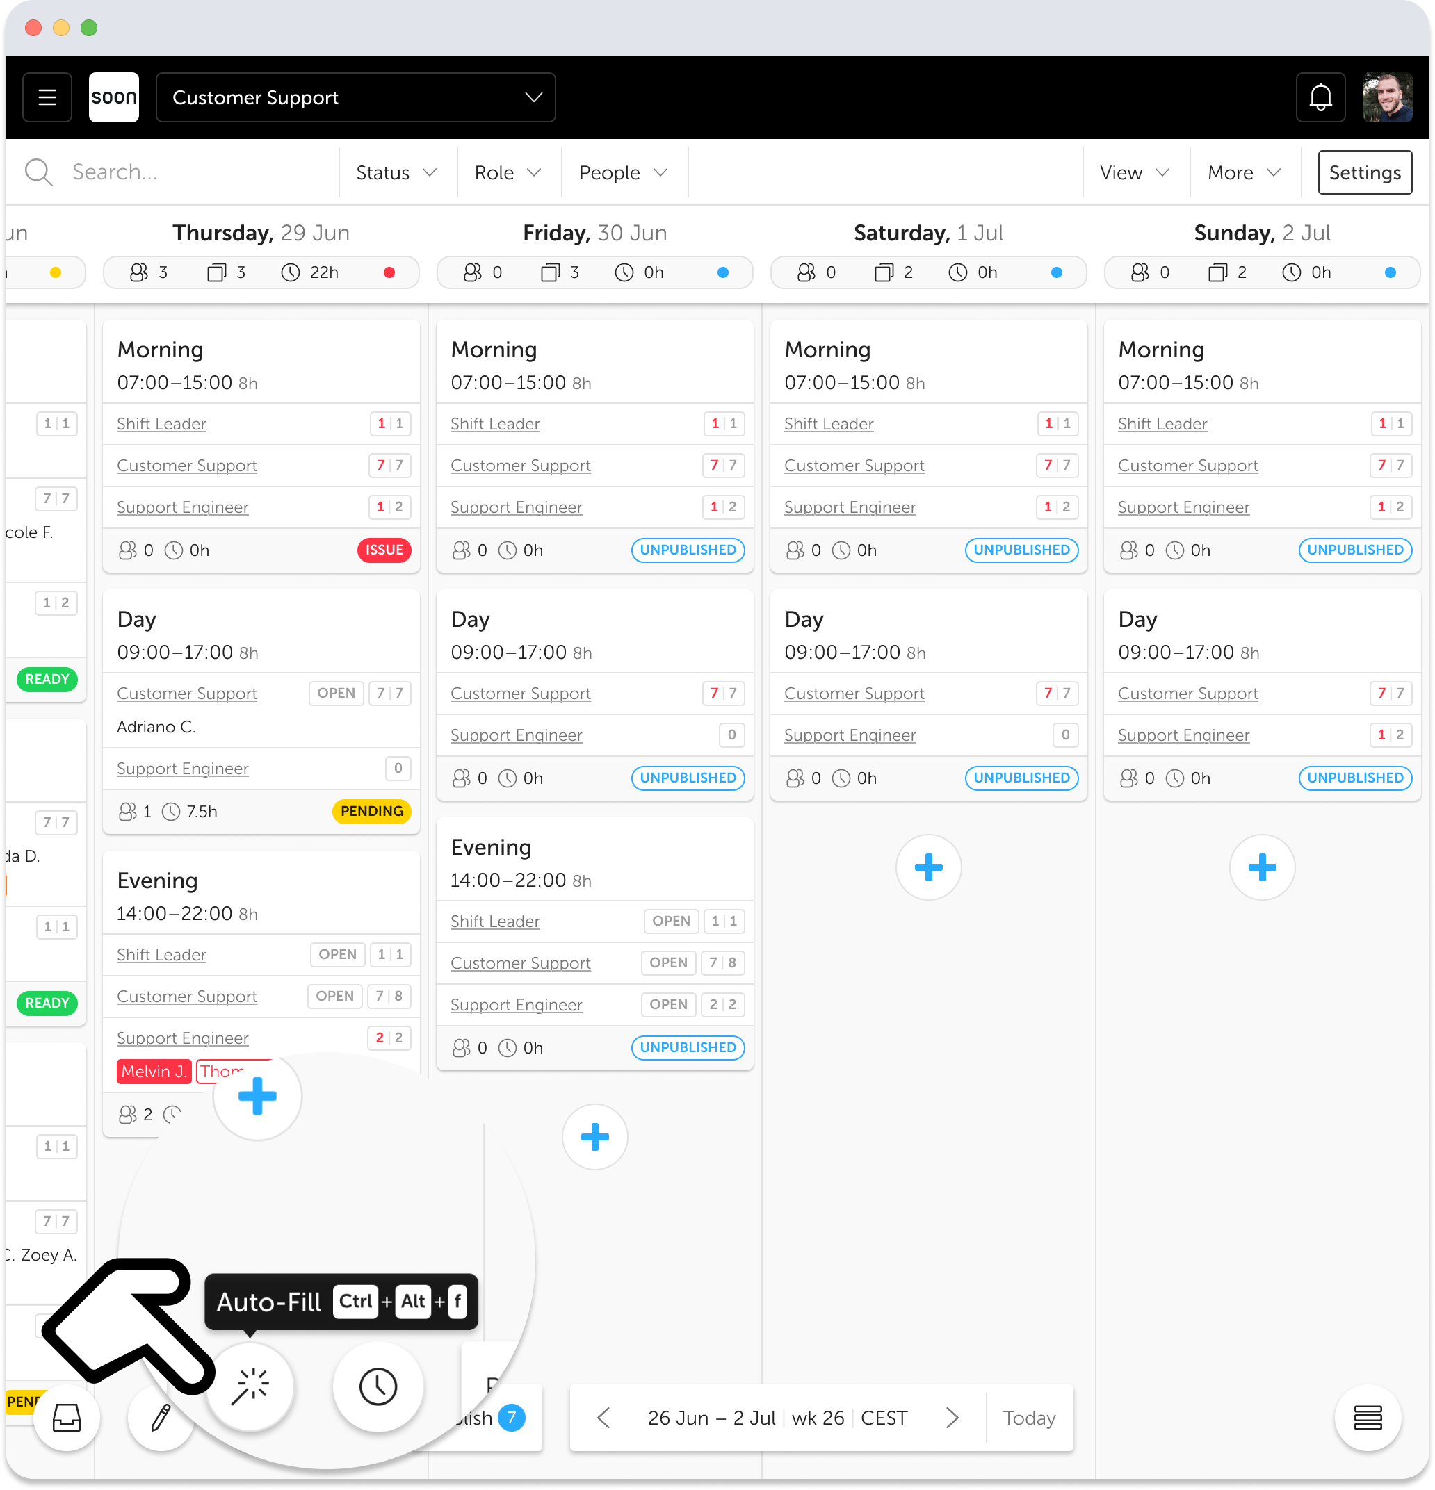Open the Customer Support team selector
Screen dimensions: 1435x1490
pos(355,97)
